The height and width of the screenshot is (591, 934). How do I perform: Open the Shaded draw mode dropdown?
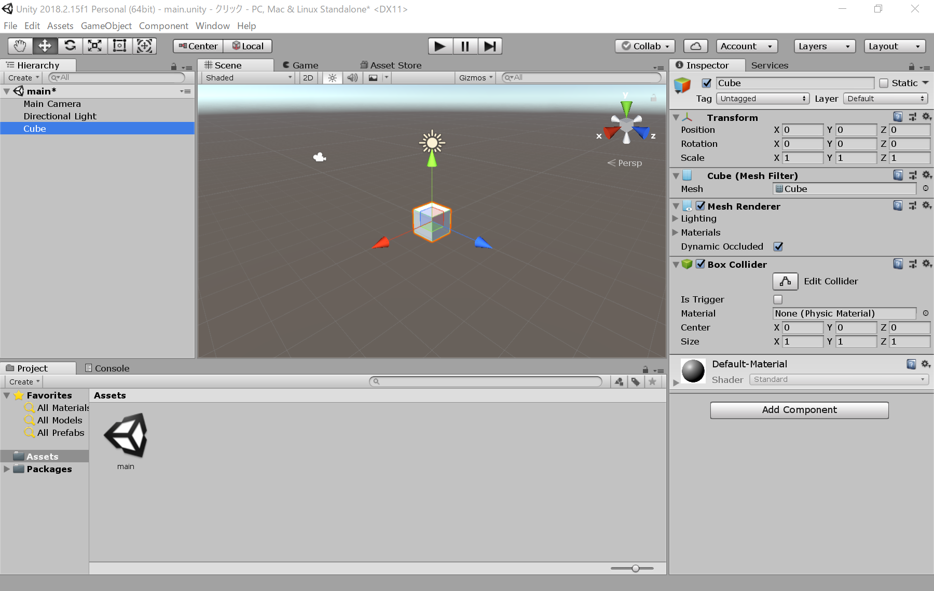click(x=249, y=78)
